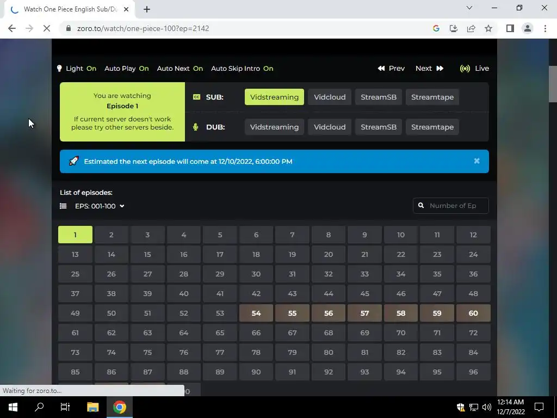Image resolution: width=557 pixels, height=418 pixels.
Task: Open the taskbar clock and date
Action: click(x=510, y=407)
